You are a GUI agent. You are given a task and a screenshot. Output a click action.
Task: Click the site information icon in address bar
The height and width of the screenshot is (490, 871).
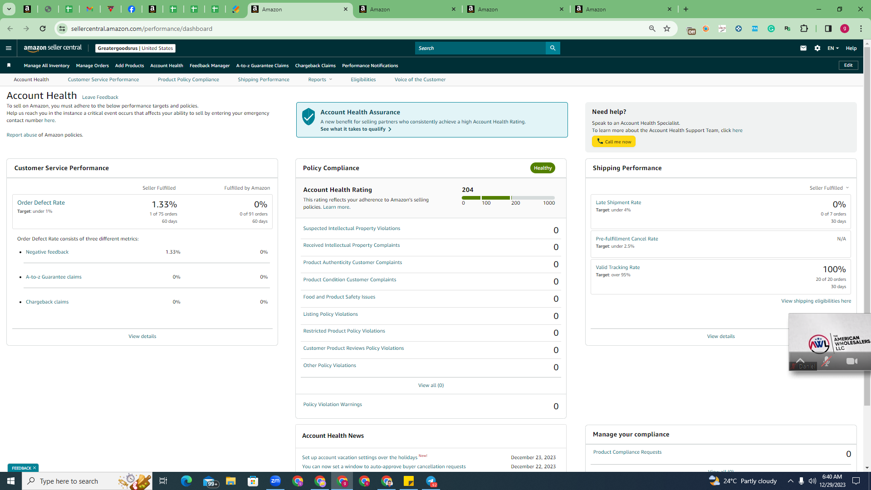(62, 29)
